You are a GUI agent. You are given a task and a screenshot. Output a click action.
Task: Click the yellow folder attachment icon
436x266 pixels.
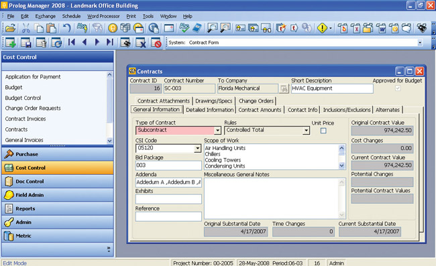point(368,28)
